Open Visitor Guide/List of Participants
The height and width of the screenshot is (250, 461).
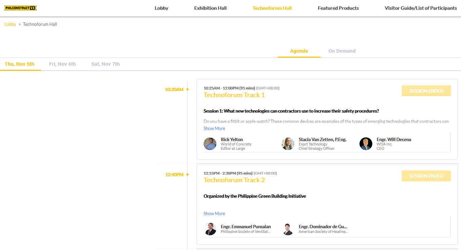421,8
